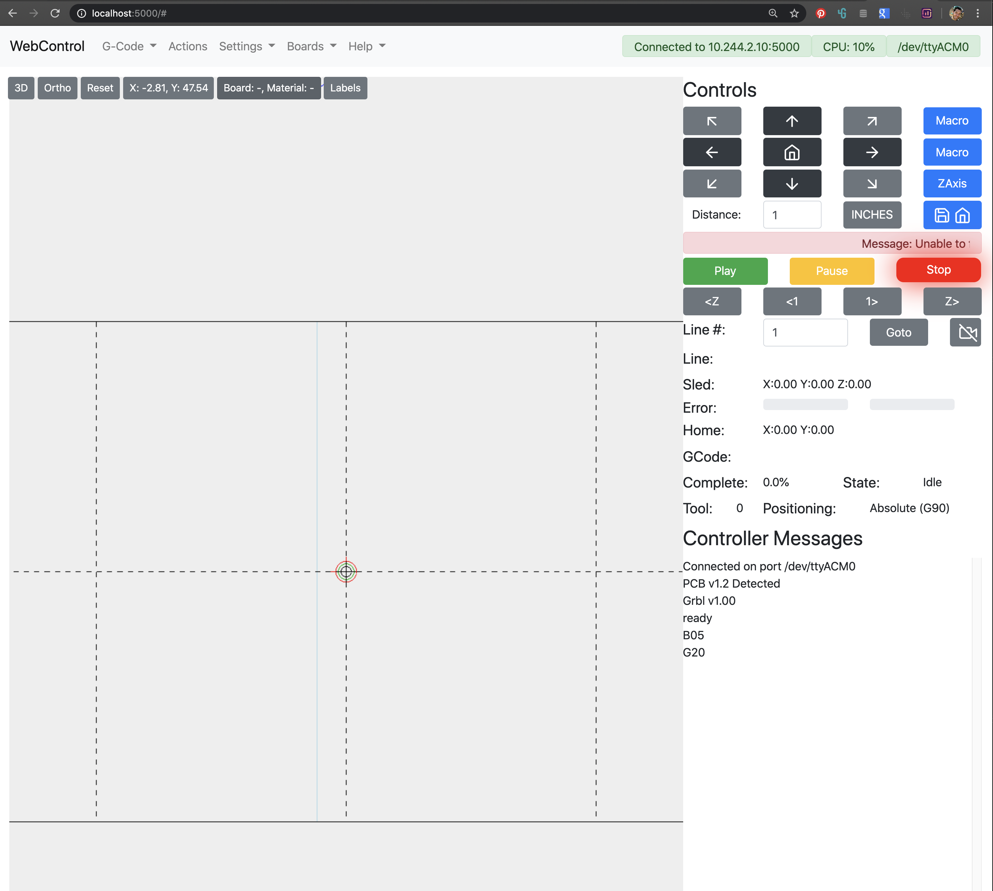Toggle units with INCHES button

(x=872, y=215)
